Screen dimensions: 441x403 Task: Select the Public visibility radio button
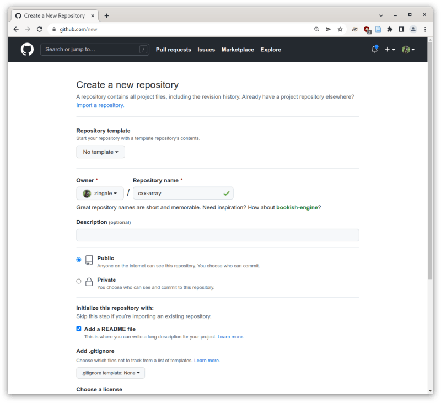point(79,260)
